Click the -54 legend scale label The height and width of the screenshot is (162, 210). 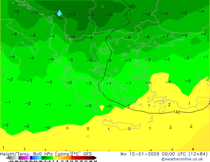[11, 161]
